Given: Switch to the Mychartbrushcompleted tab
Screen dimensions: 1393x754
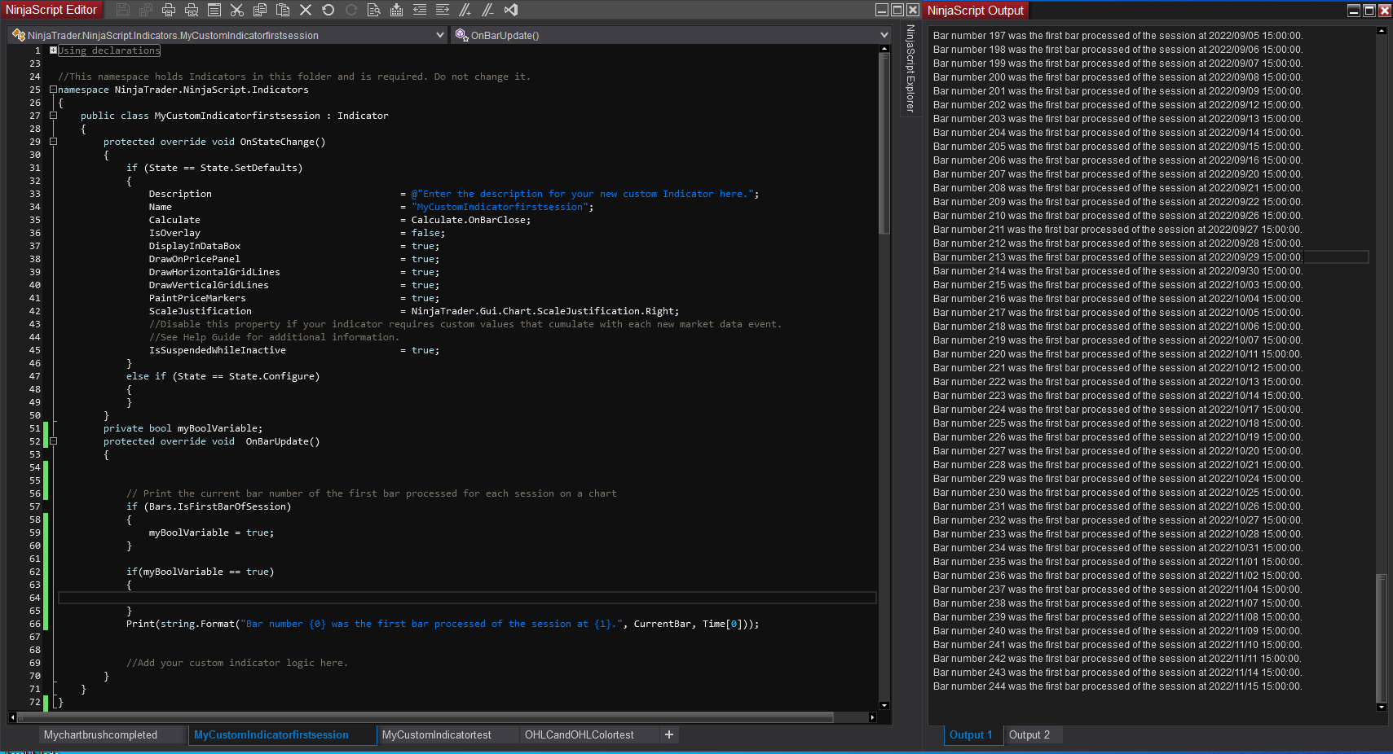Looking at the screenshot, I should click(x=100, y=734).
